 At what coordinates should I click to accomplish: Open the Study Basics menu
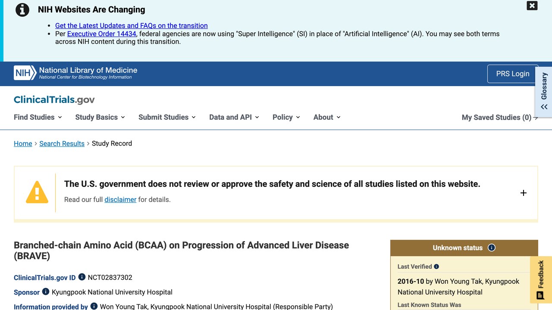pyautogui.click(x=100, y=117)
